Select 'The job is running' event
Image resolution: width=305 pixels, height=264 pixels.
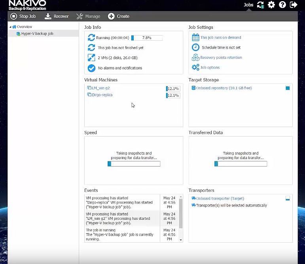(122, 234)
